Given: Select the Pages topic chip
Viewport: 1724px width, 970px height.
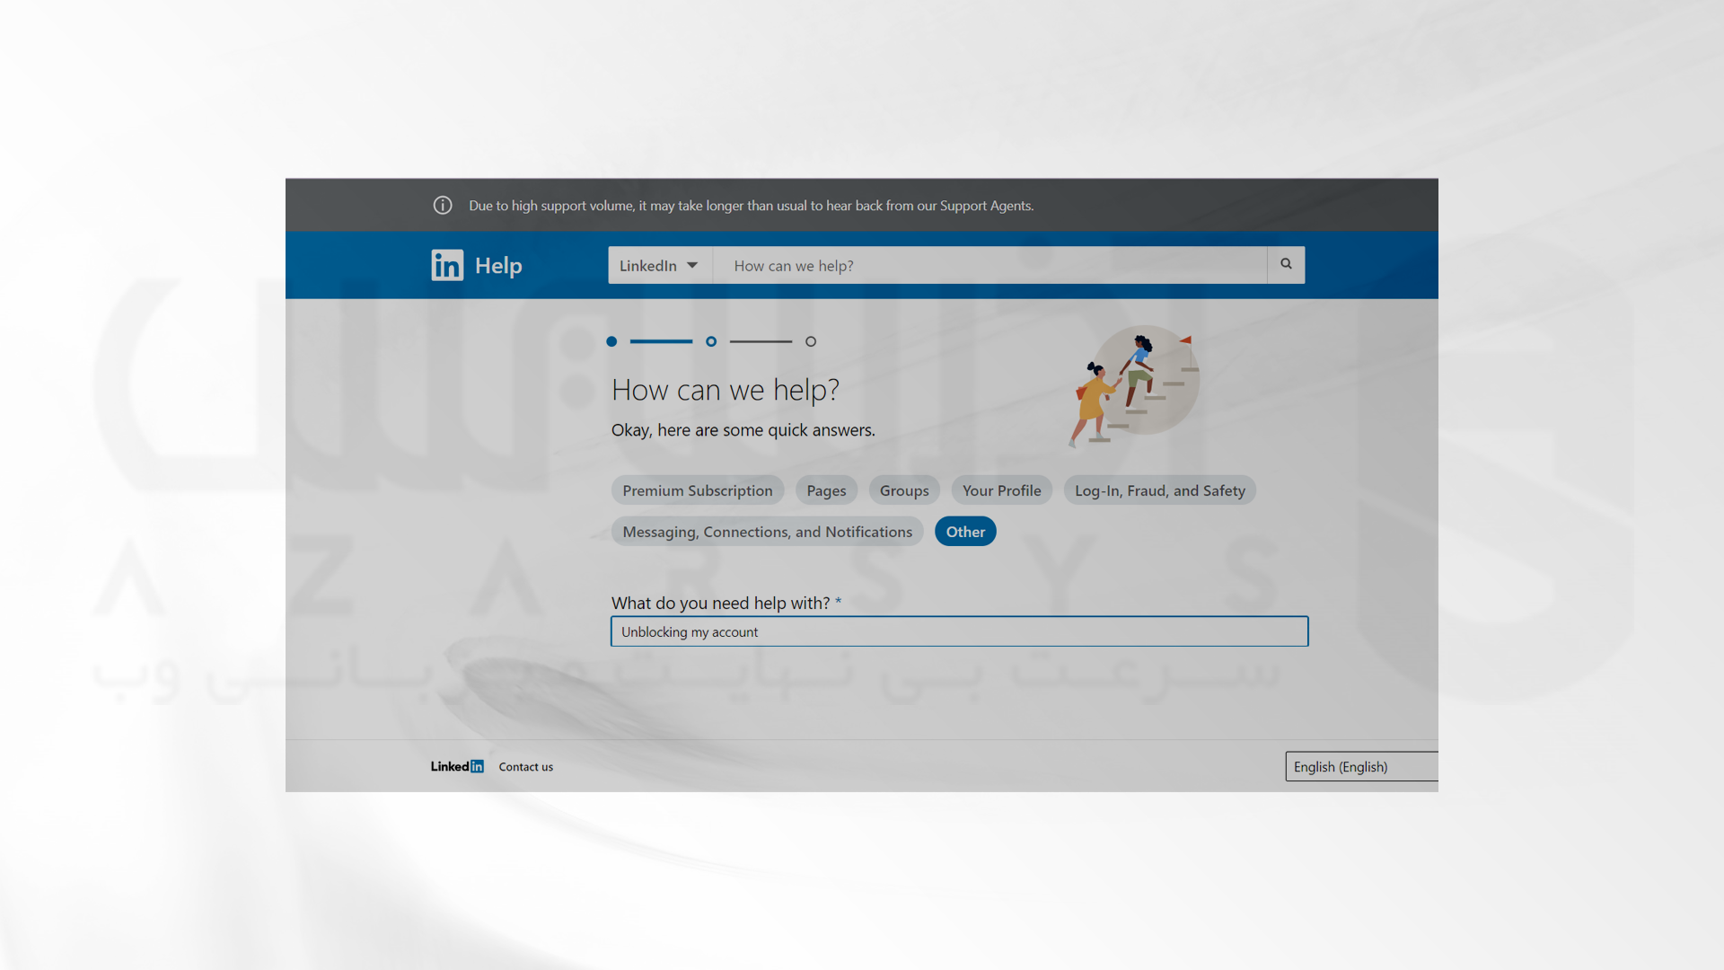Looking at the screenshot, I should pyautogui.click(x=826, y=490).
